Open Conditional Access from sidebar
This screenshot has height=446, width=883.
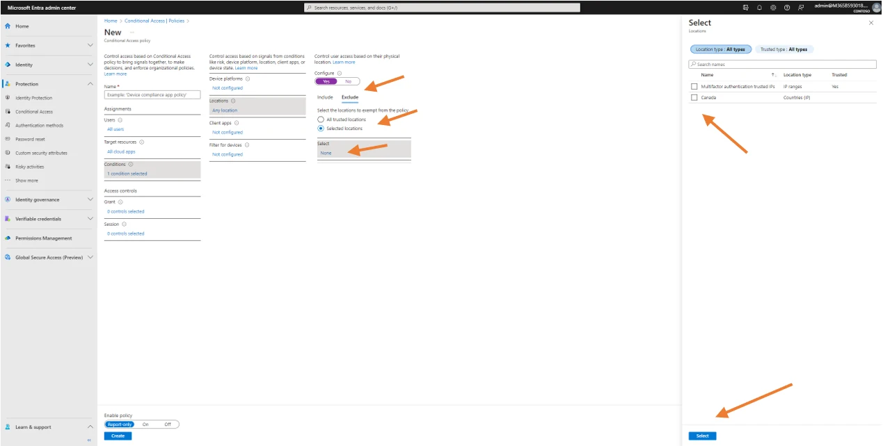[34, 112]
